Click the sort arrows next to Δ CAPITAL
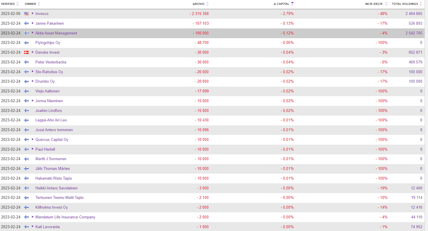The height and width of the screenshot is (231, 428). tap(292, 4)
